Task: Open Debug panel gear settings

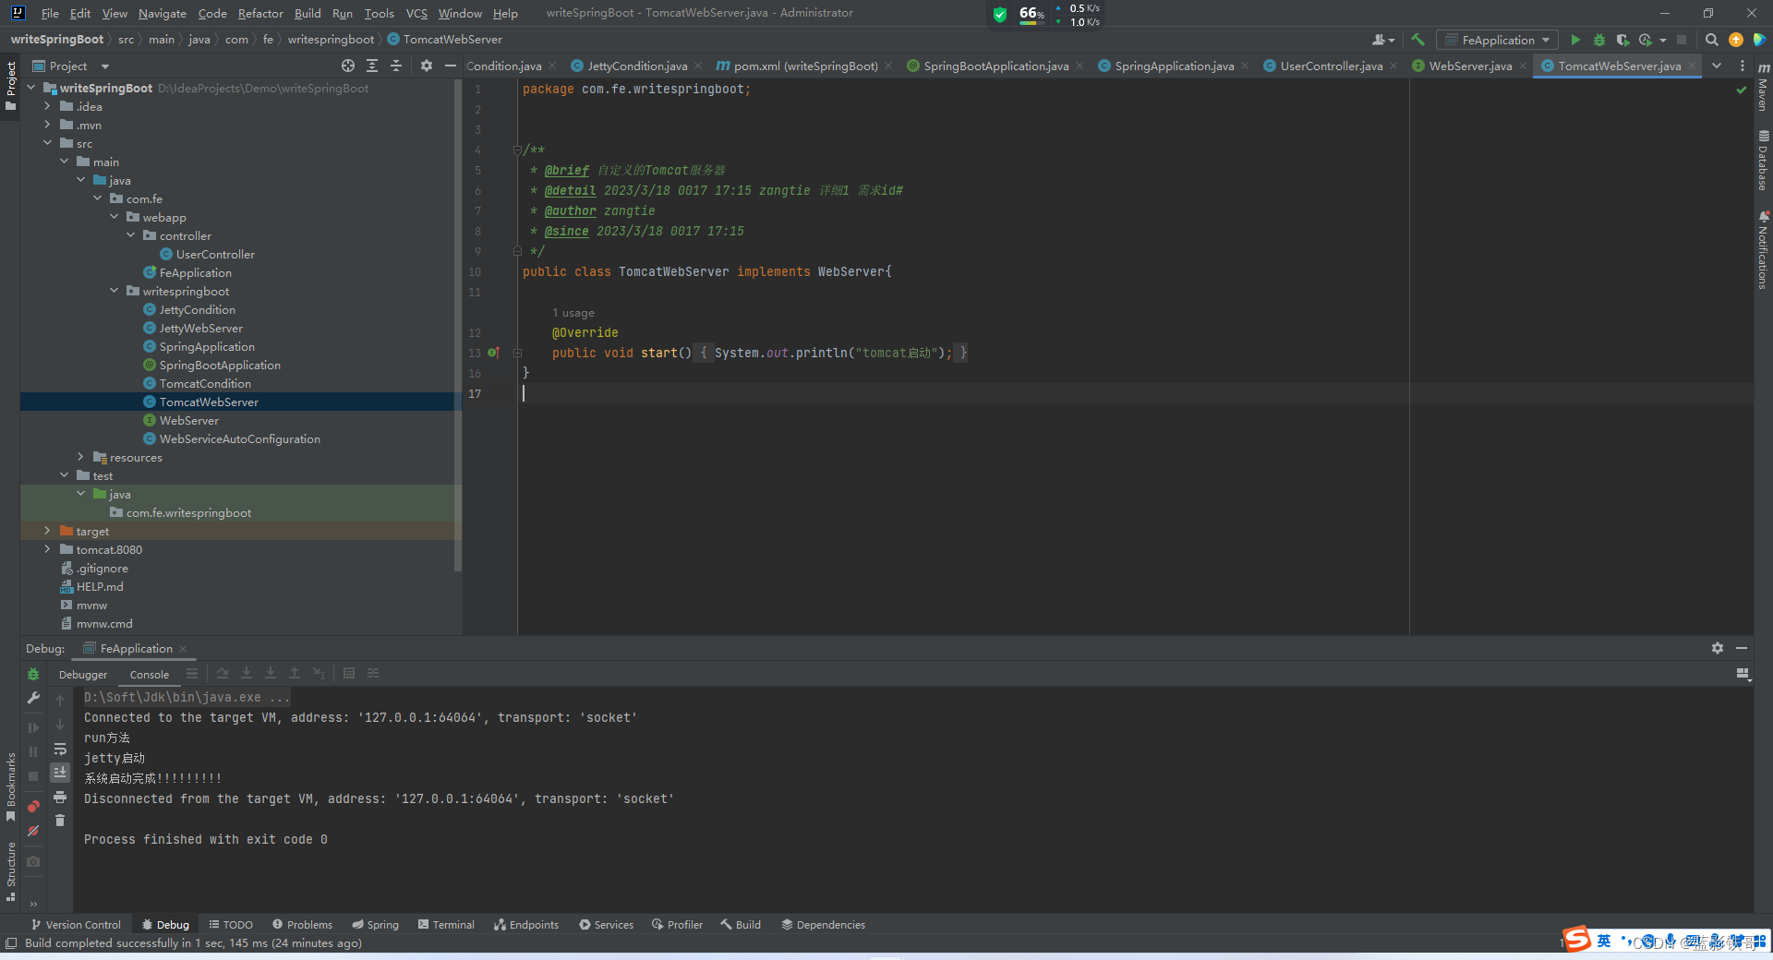Action: pyautogui.click(x=1718, y=648)
